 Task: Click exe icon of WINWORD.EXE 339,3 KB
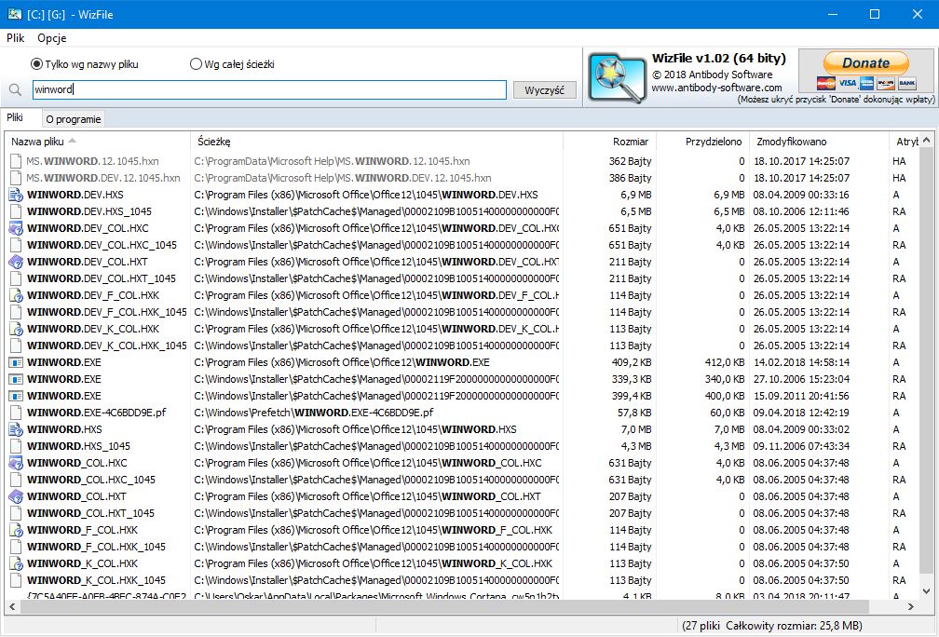[x=16, y=379]
